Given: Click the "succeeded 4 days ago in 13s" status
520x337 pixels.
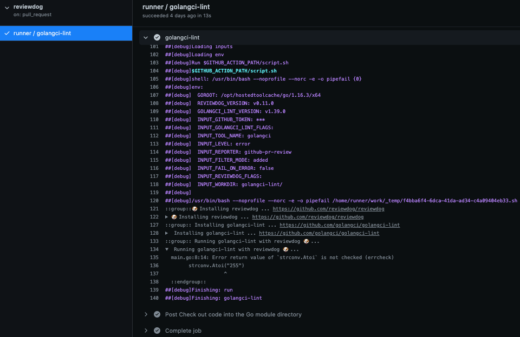Looking at the screenshot, I should click(177, 16).
